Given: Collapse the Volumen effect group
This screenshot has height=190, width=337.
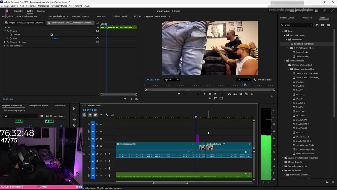Looking at the screenshot, I should [x=5, y=31].
